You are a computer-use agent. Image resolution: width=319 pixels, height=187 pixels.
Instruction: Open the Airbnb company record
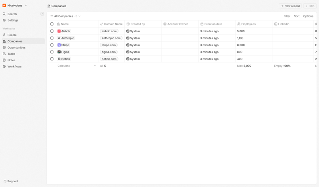coord(64,31)
